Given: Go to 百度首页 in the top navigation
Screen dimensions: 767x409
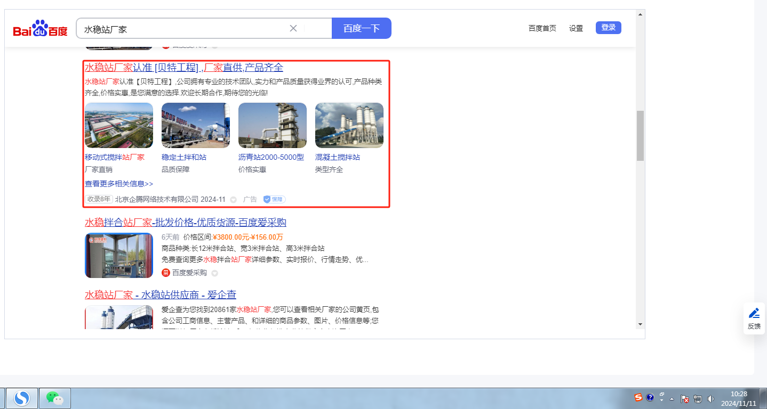Looking at the screenshot, I should point(542,28).
